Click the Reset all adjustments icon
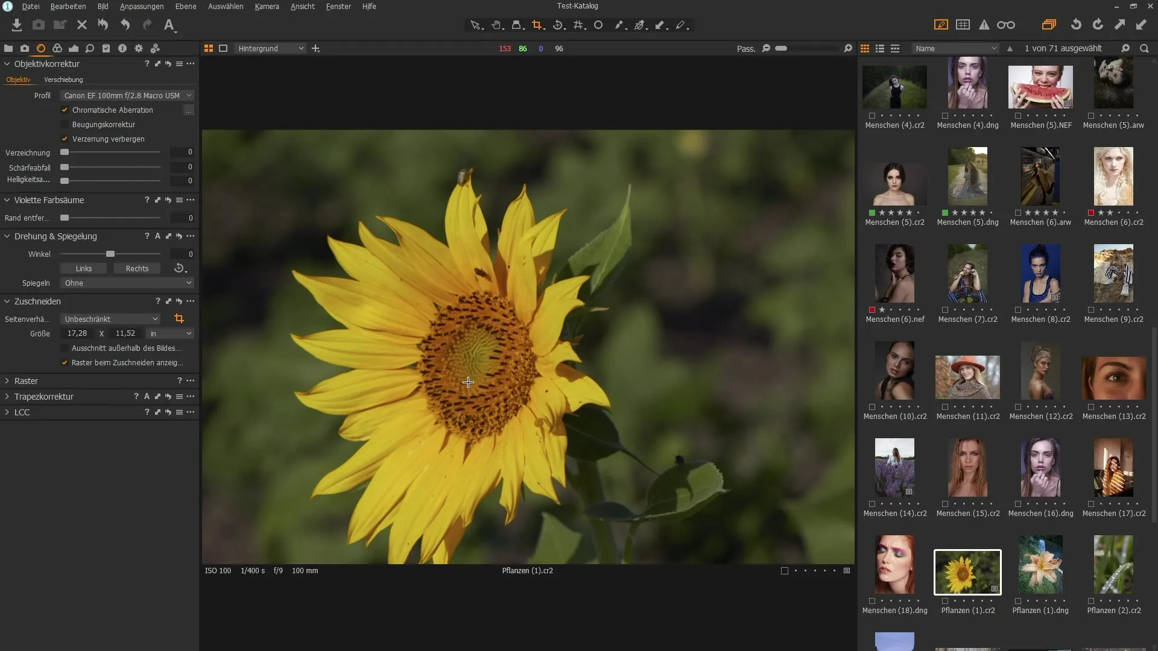This screenshot has width=1158, height=651. [x=103, y=25]
